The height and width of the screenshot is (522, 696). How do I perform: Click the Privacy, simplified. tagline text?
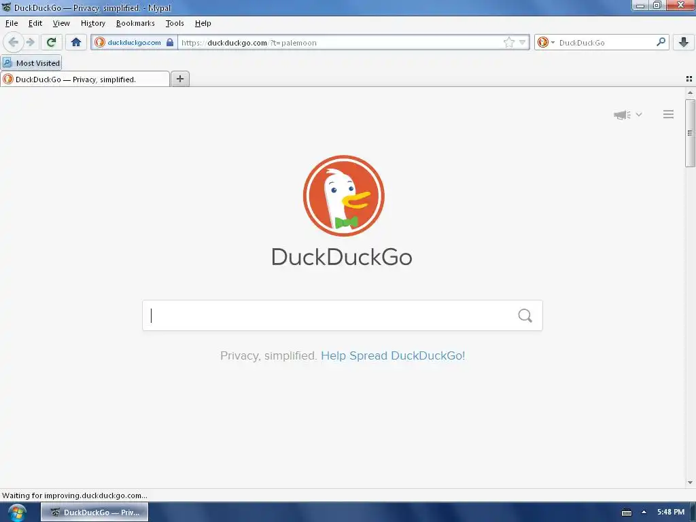268,355
